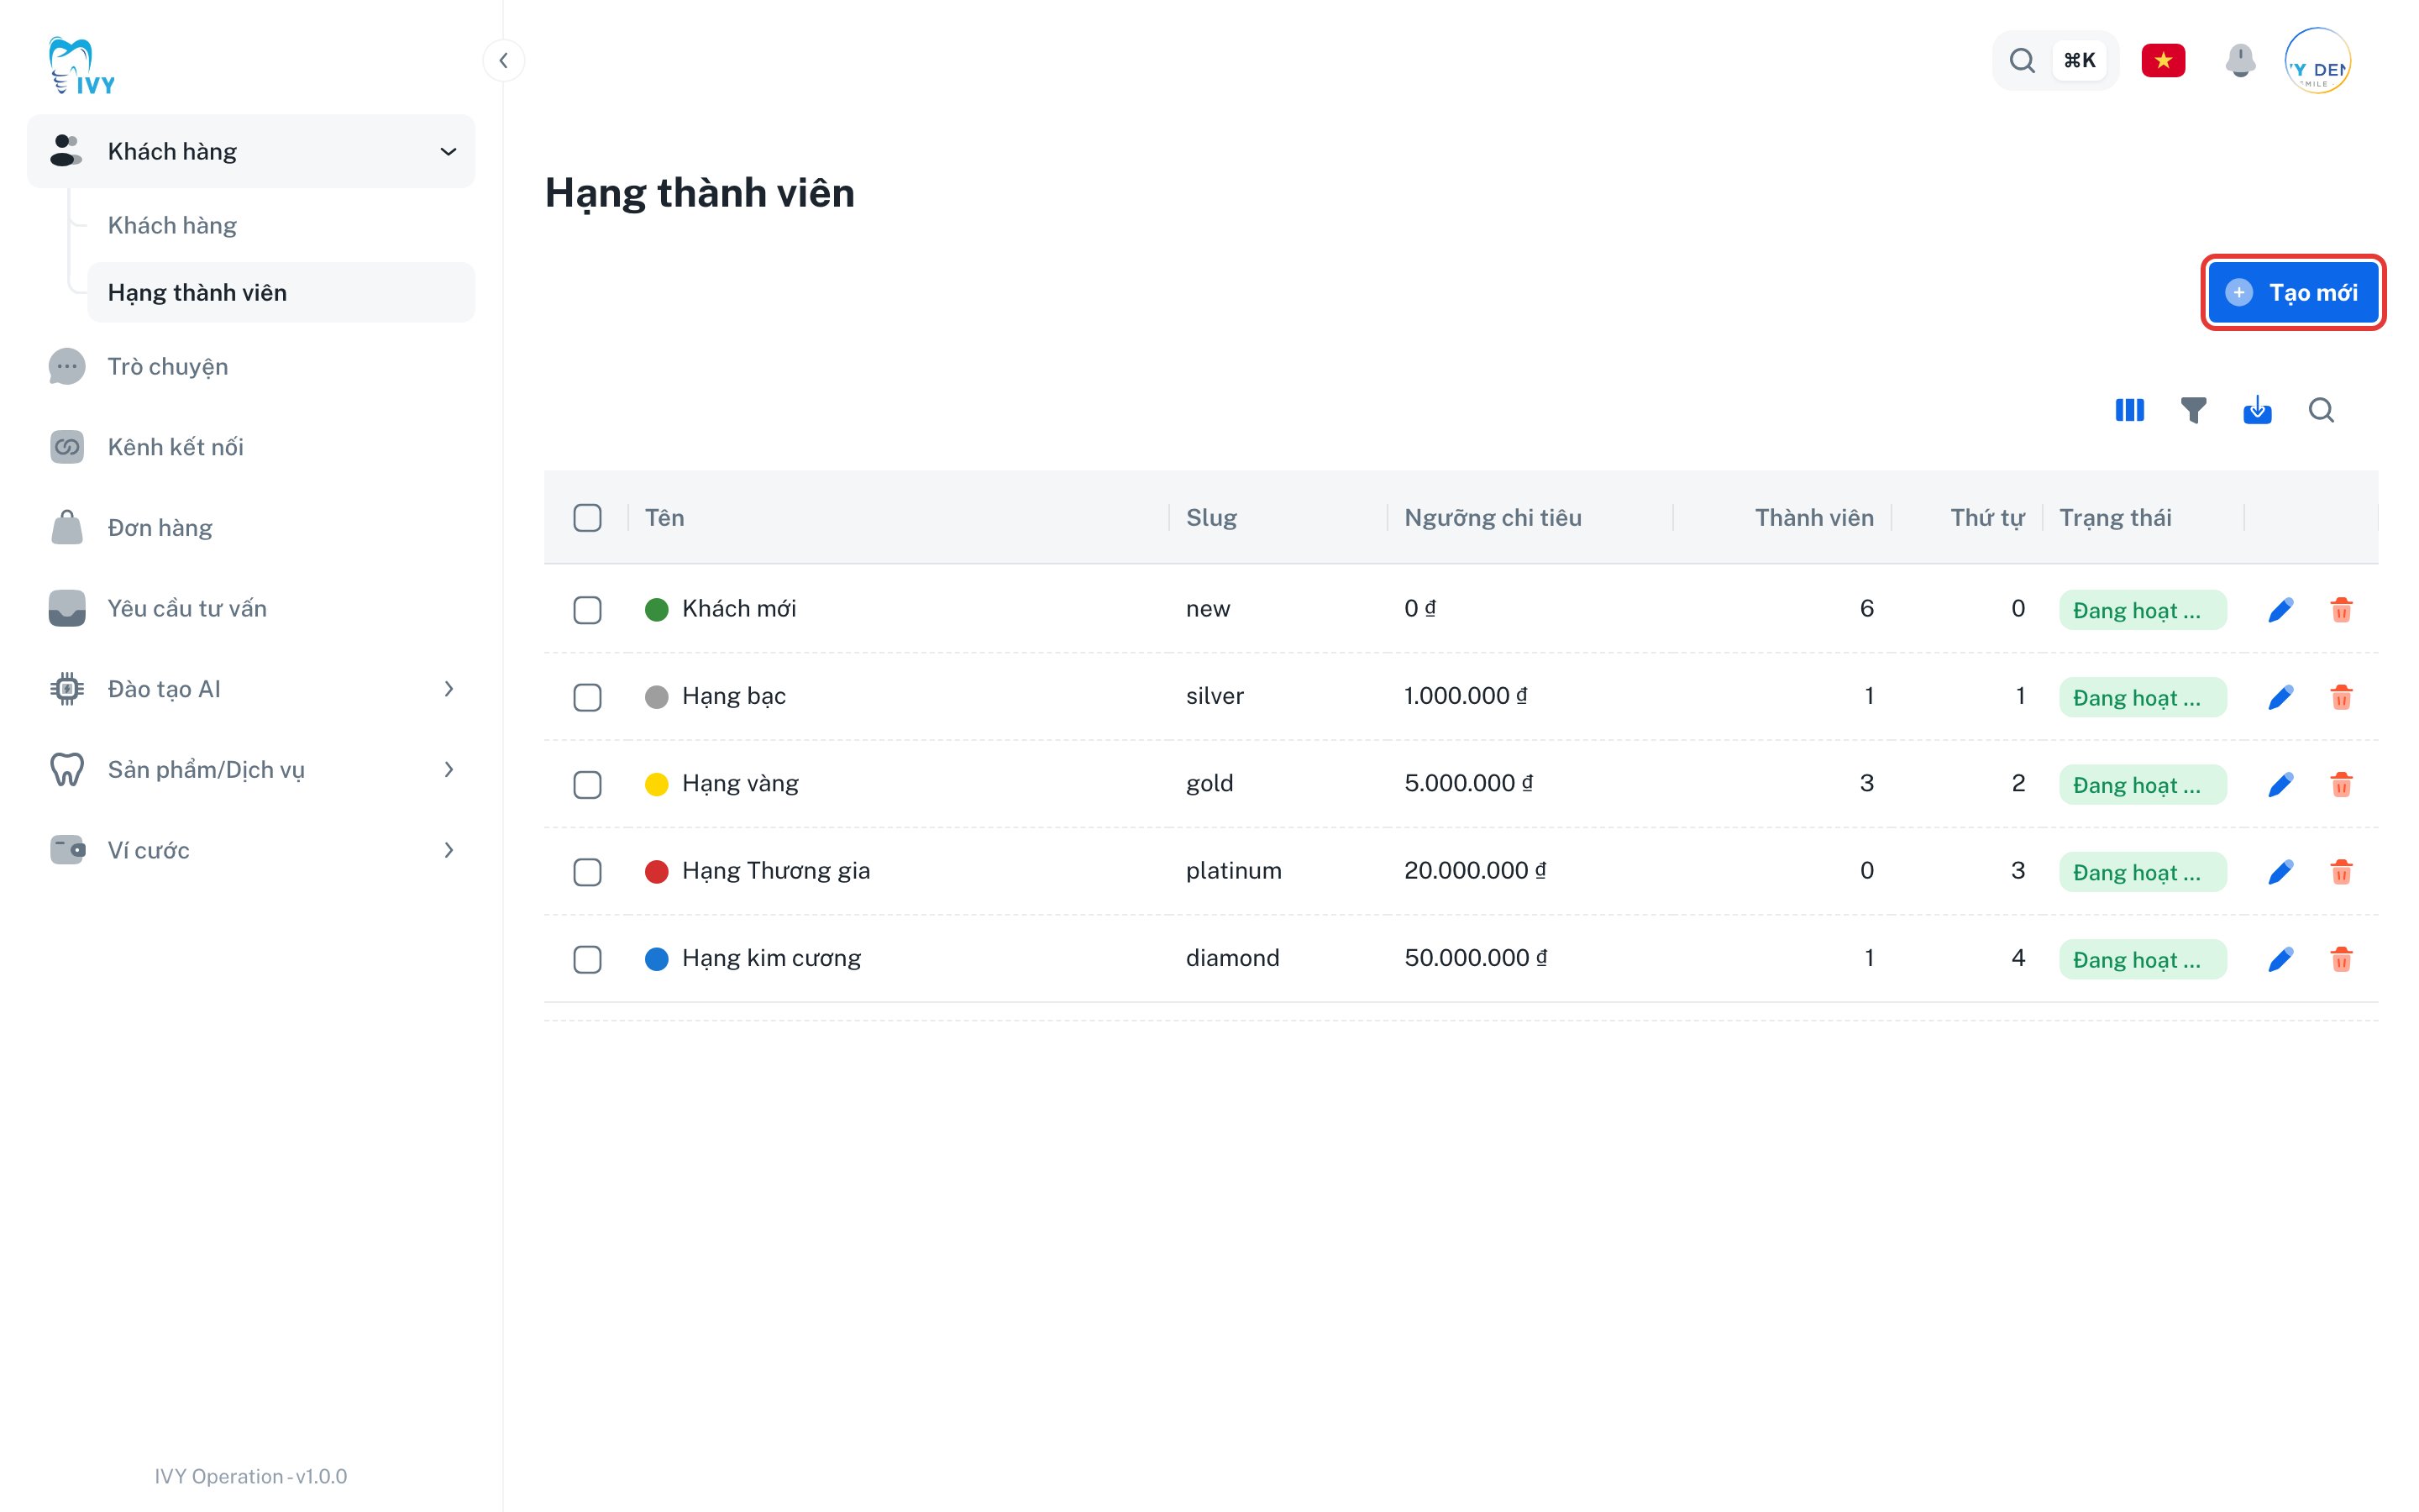Click the Yêu cầu tư vấn inbox icon
The height and width of the screenshot is (1512, 2419).
(x=67, y=608)
